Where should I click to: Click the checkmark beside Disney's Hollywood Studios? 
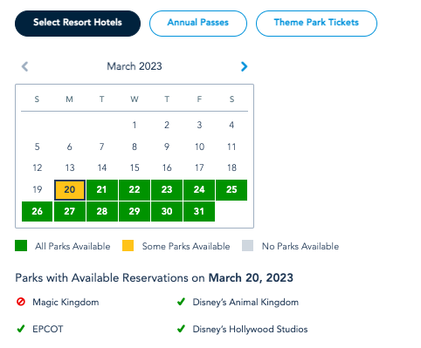181,329
